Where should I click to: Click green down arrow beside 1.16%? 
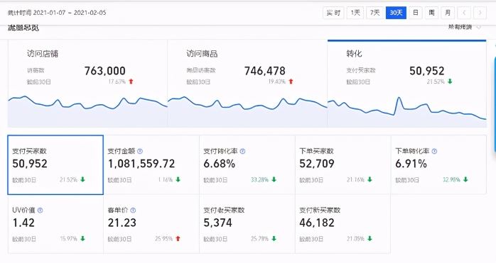click(x=178, y=179)
